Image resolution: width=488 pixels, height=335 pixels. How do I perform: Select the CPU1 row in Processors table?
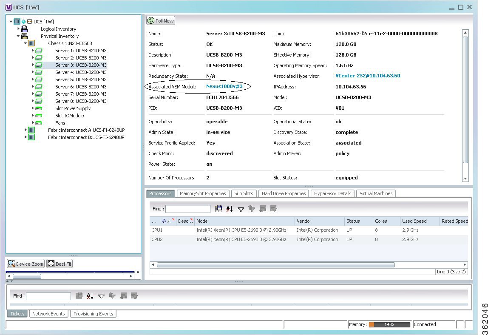[x=309, y=230]
